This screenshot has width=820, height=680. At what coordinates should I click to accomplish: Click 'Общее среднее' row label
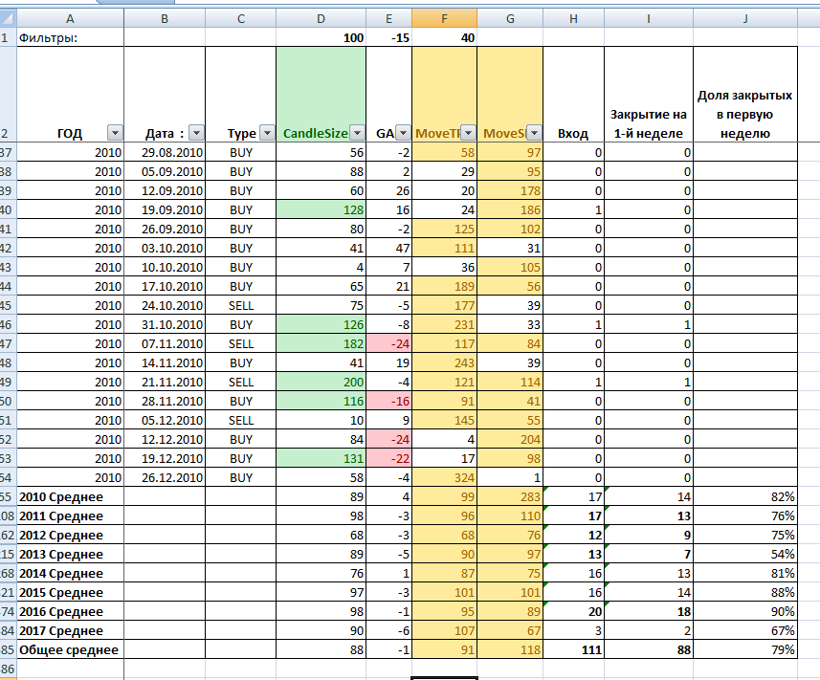[x=70, y=650]
